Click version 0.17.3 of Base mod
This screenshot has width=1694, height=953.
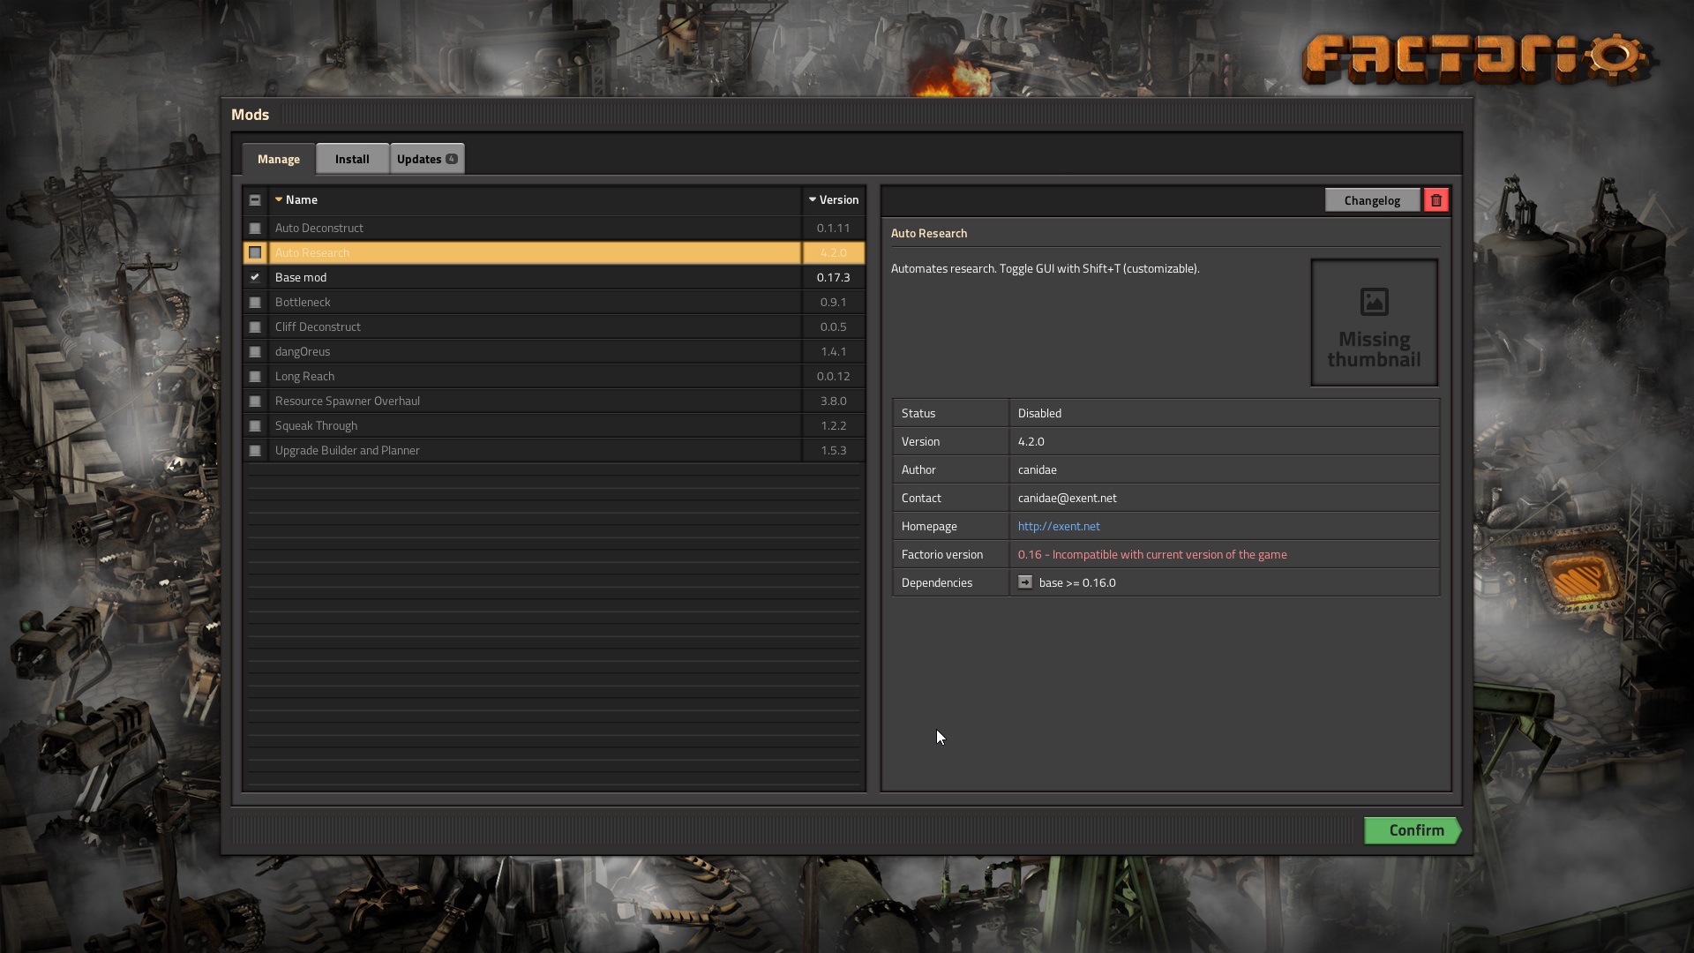click(834, 278)
